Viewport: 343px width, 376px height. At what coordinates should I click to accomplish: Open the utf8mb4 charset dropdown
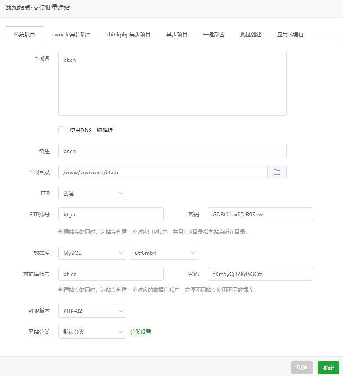164,253
